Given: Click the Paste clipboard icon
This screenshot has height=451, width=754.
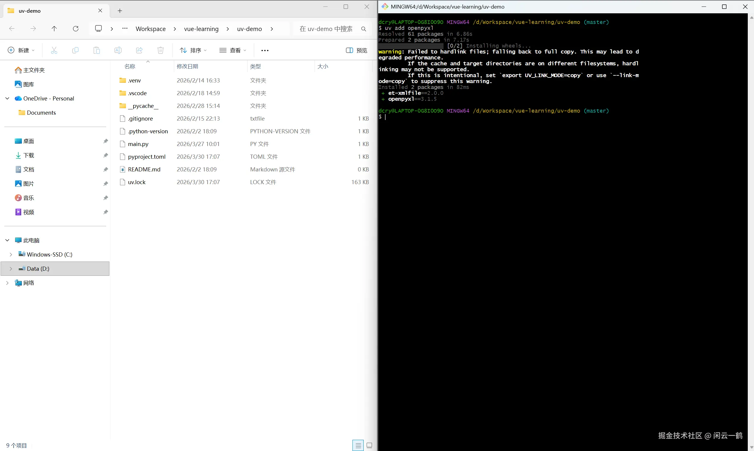Looking at the screenshot, I should pyautogui.click(x=97, y=51).
